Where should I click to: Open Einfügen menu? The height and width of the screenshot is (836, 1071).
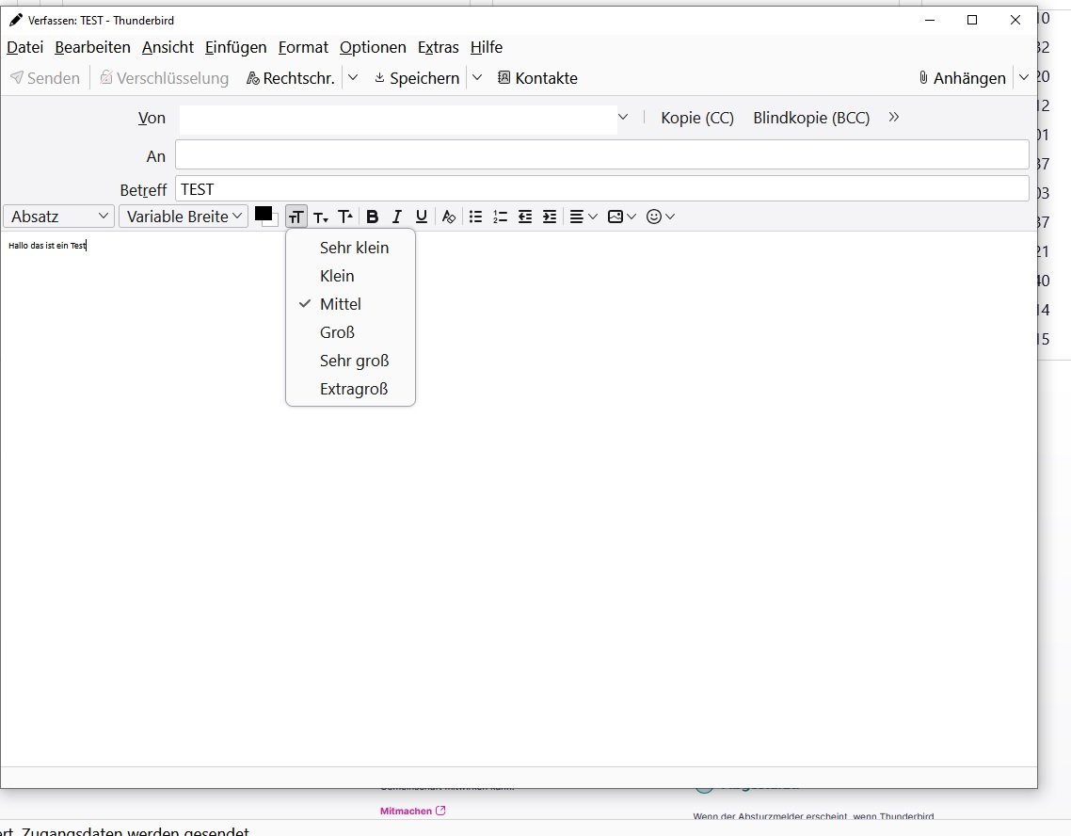pyautogui.click(x=235, y=47)
